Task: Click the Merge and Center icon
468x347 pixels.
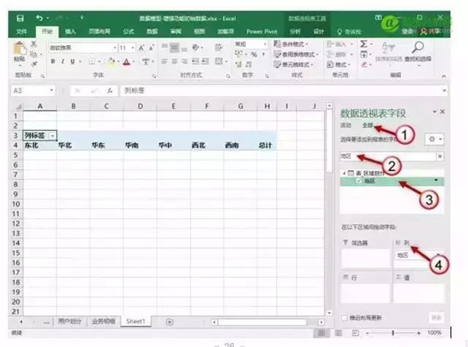Action: click(x=218, y=62)
